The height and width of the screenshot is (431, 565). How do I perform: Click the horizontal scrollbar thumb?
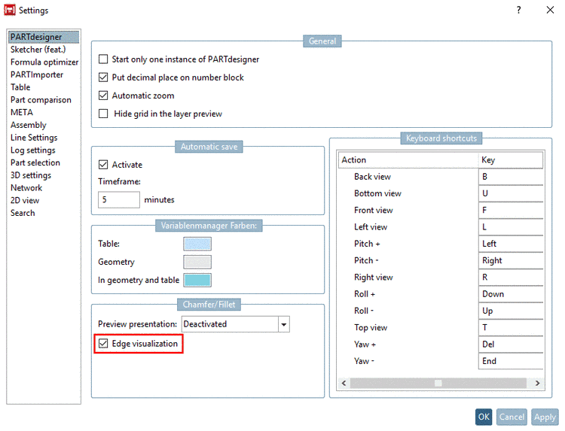[x=438, y=383]
